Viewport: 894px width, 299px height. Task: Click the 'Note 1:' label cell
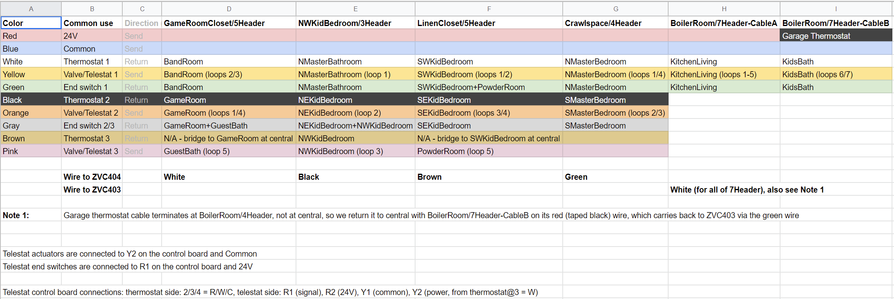point(31,215)
